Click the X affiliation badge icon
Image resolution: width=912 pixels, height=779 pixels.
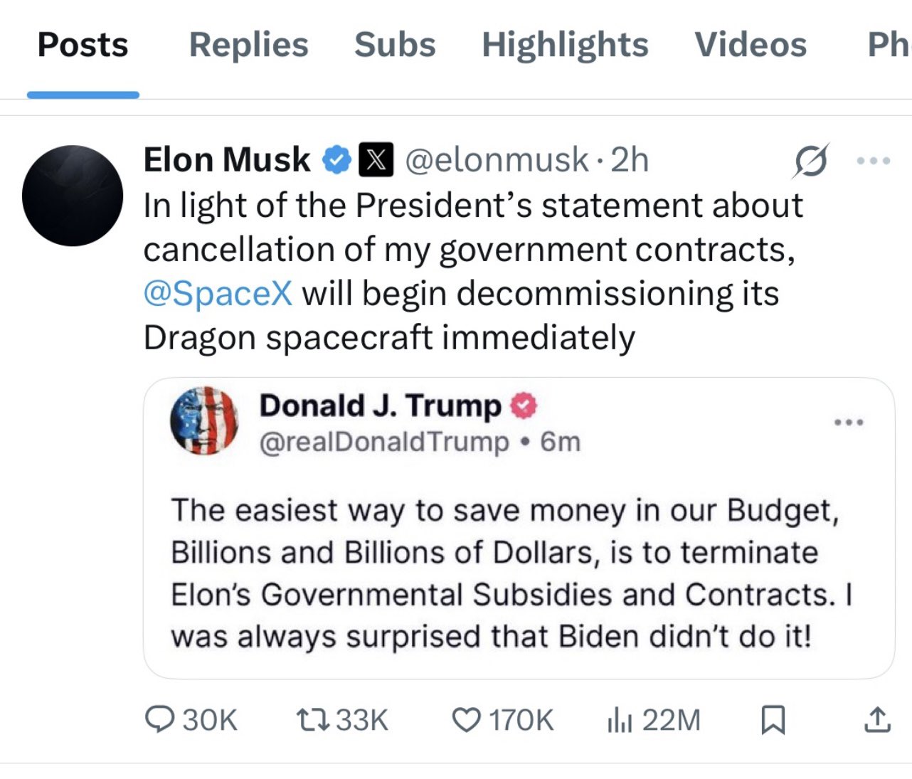pyautogui.click(x=376, y=160)
